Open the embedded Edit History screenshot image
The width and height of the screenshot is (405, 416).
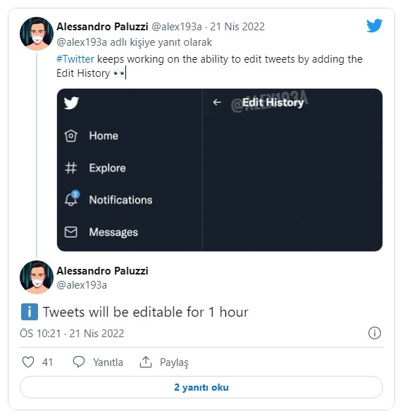click(x=220, y=170)
